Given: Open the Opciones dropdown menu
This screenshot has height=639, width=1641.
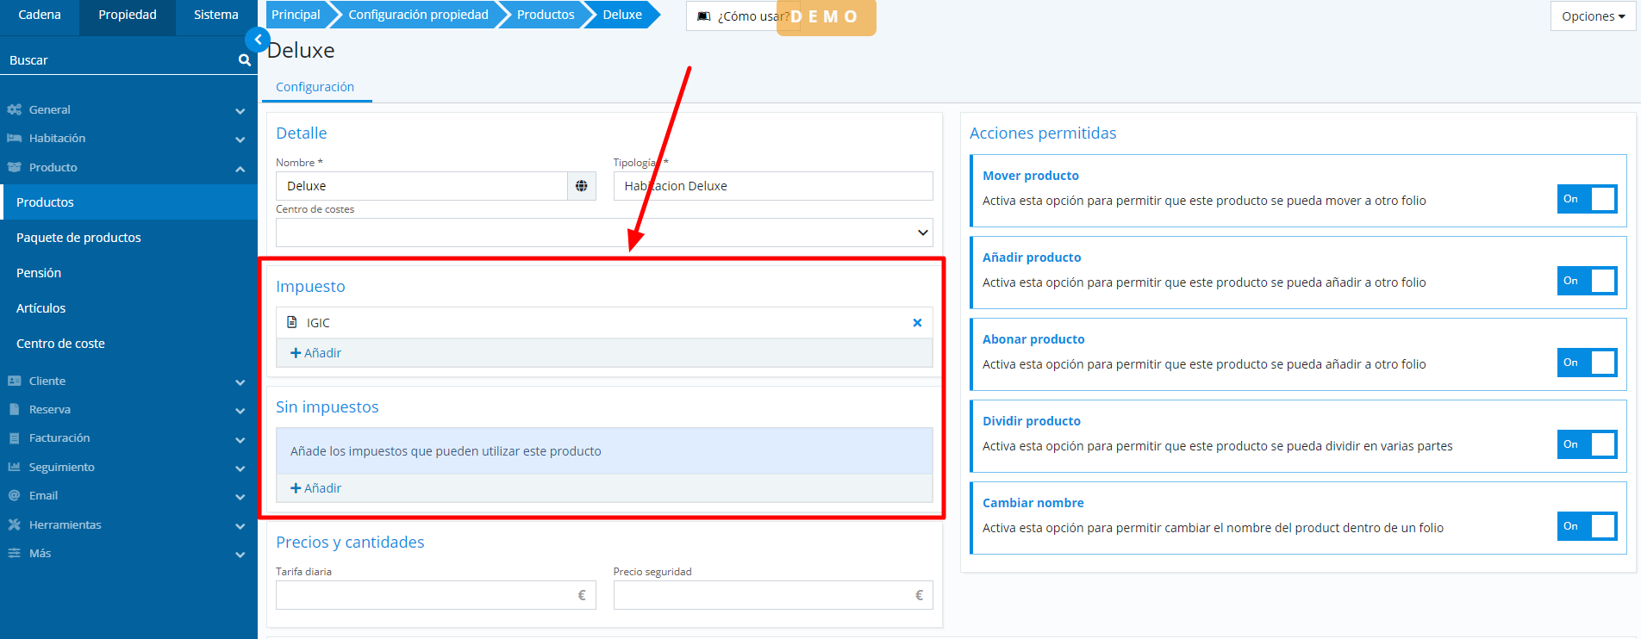Looking at the screenshot, I should (1592, 16).
